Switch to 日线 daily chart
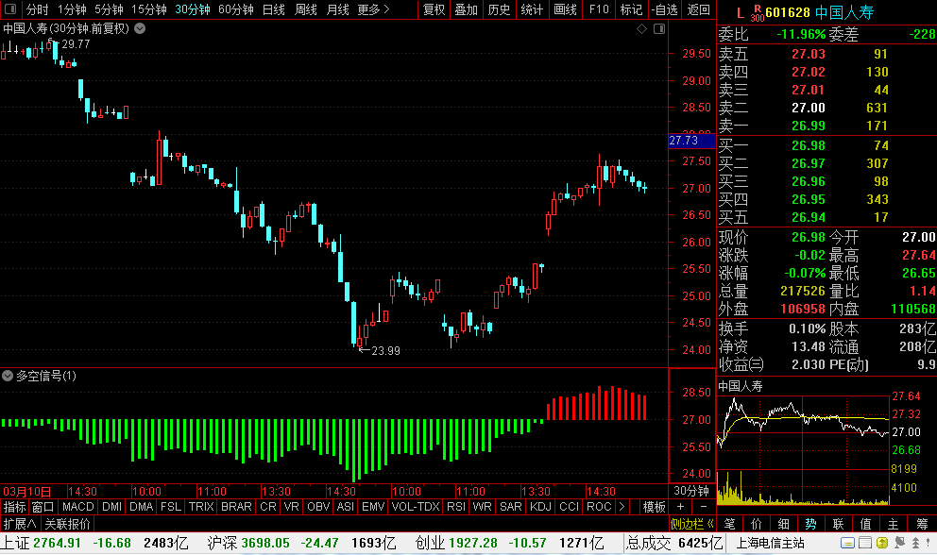This screenshot has height=555, width=937. (274, 9)
